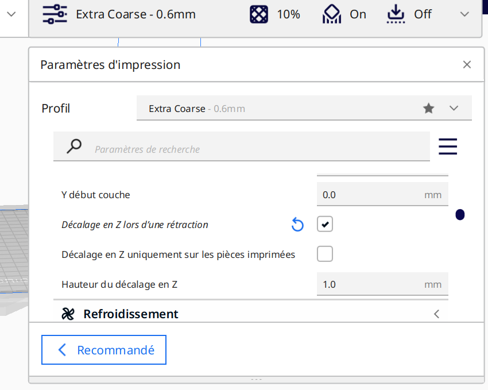Open the Profil dropdown
The width and height of the screenshot is (488, 390).
304,108
